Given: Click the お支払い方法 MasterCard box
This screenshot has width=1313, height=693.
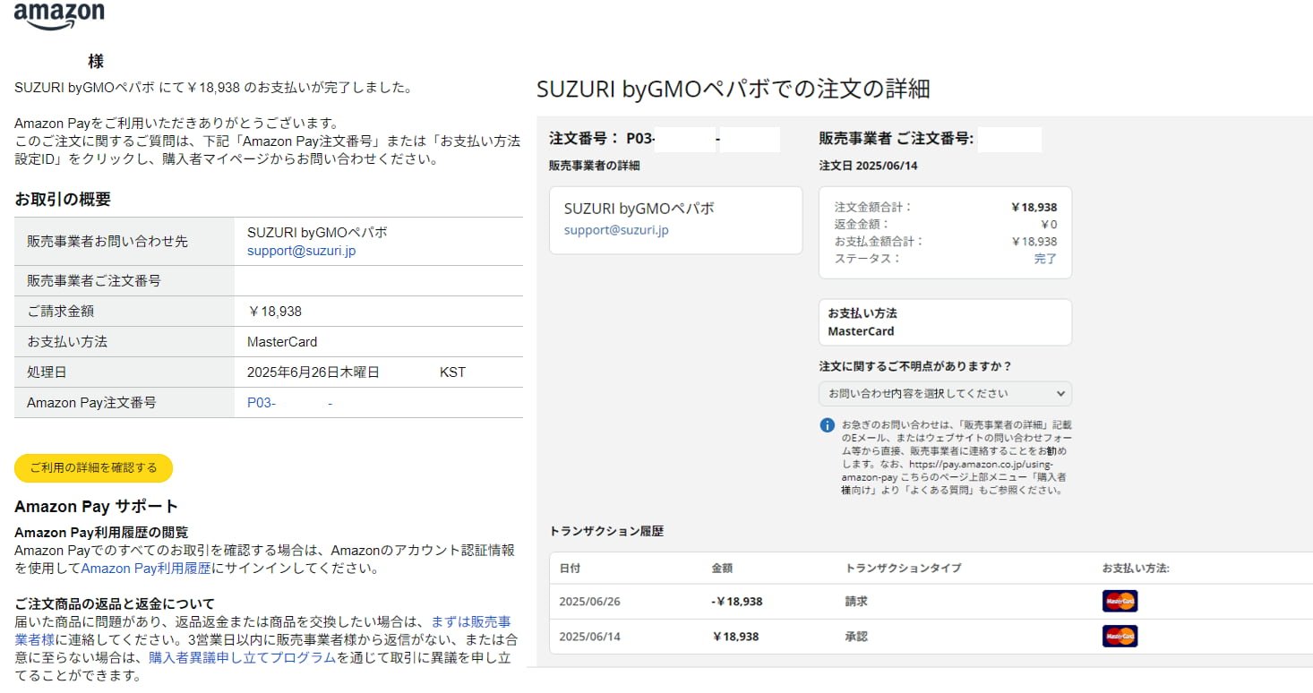Looking at the screenshot, I should coord(945,322).
